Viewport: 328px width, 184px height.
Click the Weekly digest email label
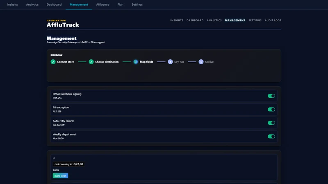(x=65, y=135)
